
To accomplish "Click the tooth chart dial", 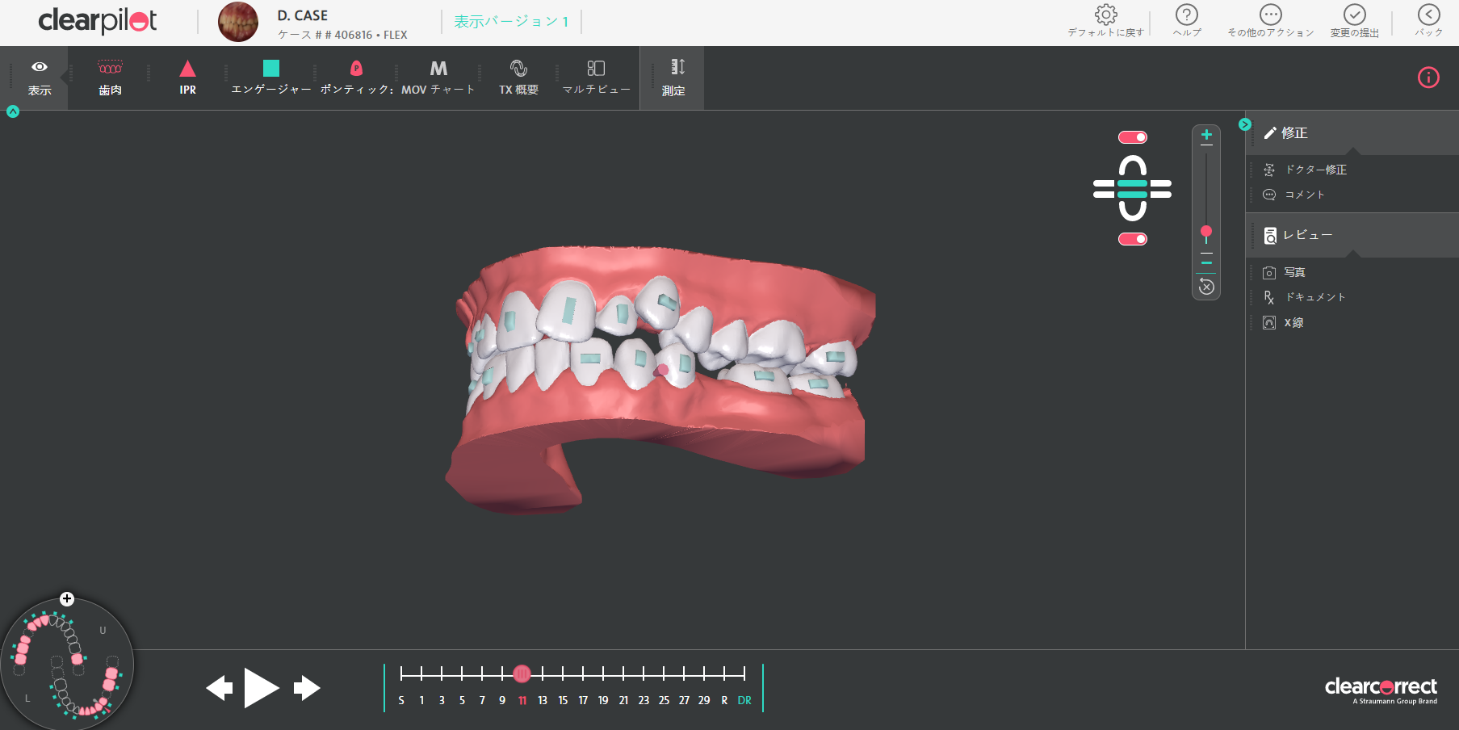I will pyautogui.click(x=67, y=666).
